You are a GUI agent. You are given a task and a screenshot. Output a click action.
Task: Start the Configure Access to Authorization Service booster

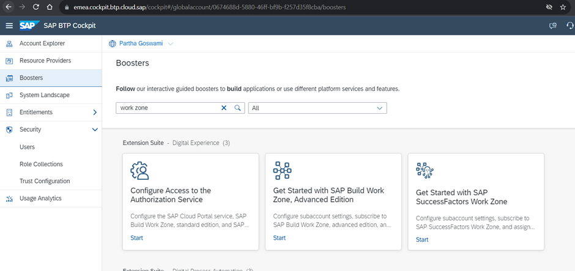point(136,237)
